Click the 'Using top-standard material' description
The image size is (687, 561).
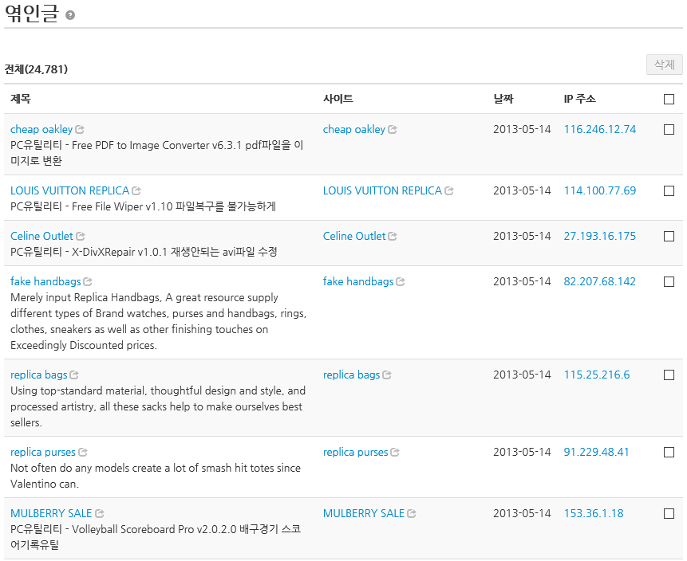pyautogui.click(x=158, y=407)
